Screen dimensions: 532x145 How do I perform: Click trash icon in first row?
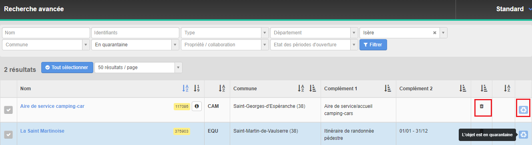(482, 106)
